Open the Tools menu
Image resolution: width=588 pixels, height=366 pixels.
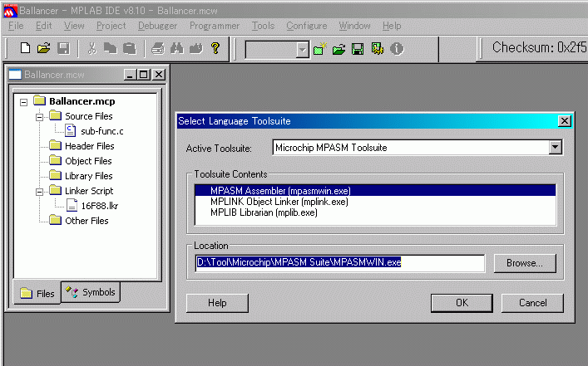263,26
